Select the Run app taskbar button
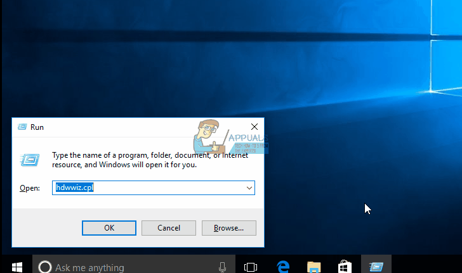462x273 pixels. 376,264
